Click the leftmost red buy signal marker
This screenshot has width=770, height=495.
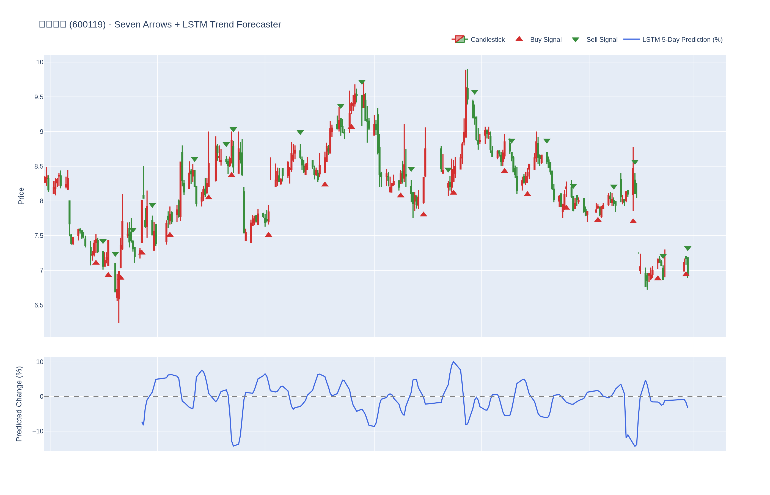click(x=96, y=263)
